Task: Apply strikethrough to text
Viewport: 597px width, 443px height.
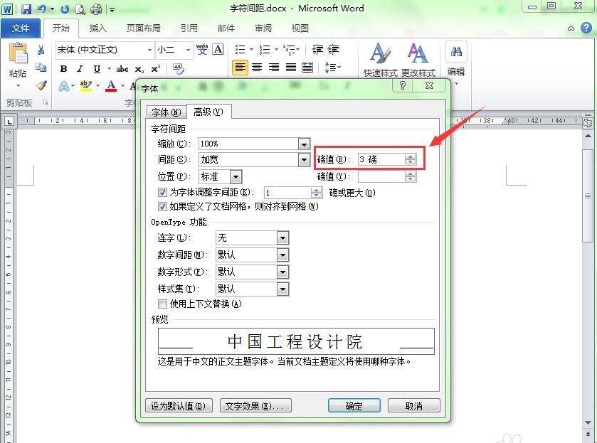Action: [x=122, y=69]
